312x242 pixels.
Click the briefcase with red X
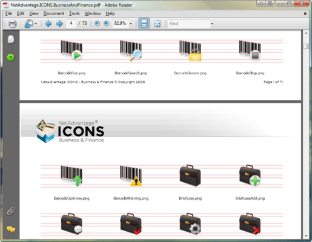click(250, 224)
